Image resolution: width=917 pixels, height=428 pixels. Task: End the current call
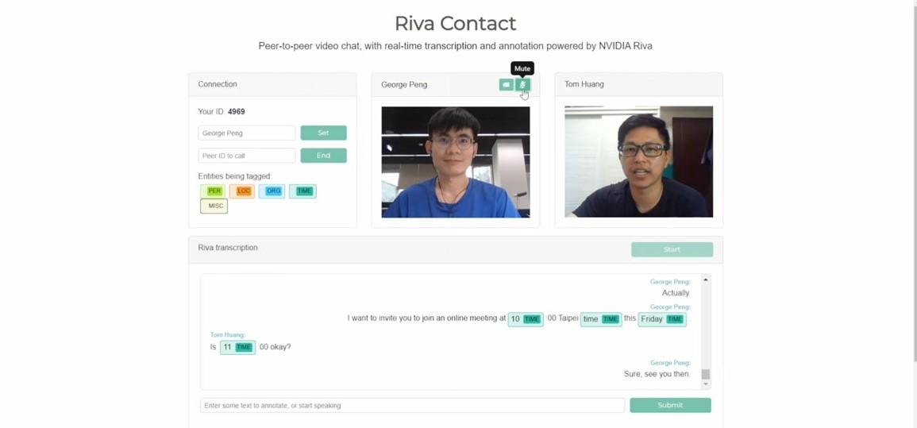pyautogui.click(x=323, y=156)
